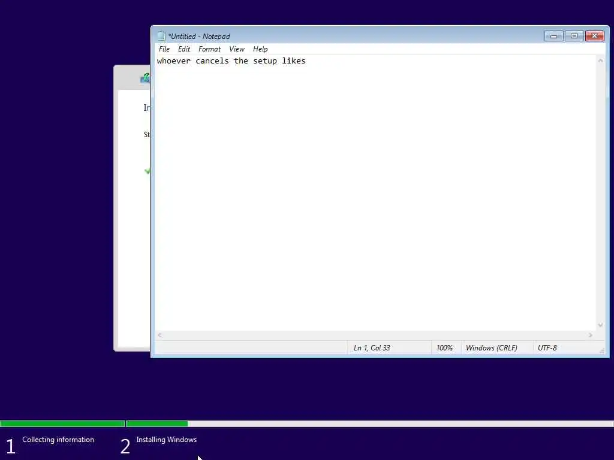This screenshot has width=614, height=460.
Task: Click the Installing Windows progress bar
Action: 369,423
